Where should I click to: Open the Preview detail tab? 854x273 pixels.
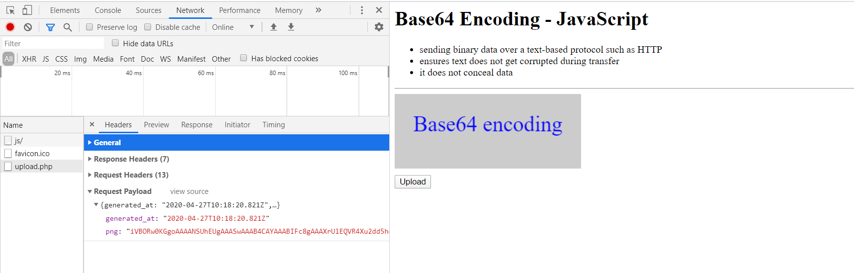157,124
